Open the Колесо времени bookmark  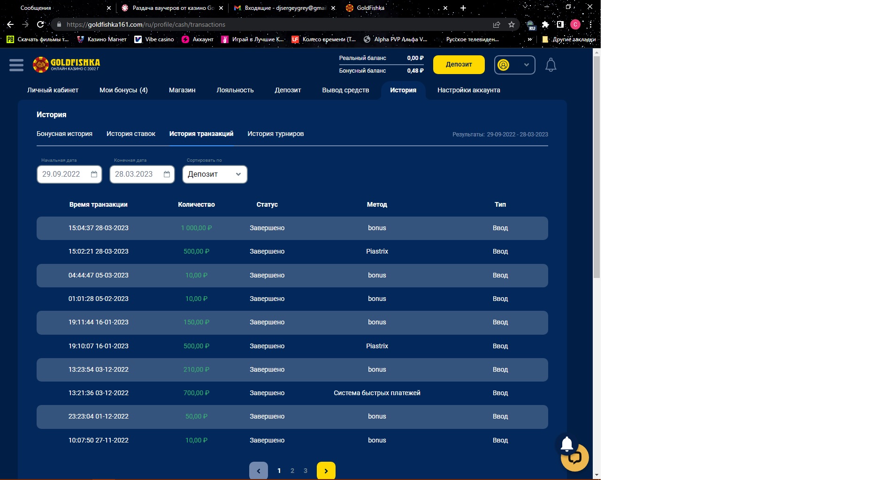coord(324,39)
